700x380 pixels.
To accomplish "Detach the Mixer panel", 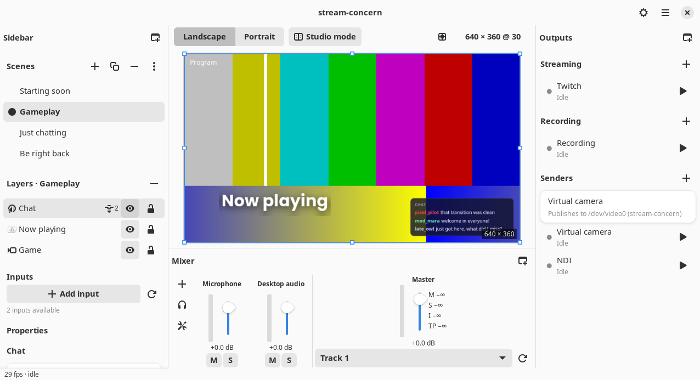I will (523, 261).
